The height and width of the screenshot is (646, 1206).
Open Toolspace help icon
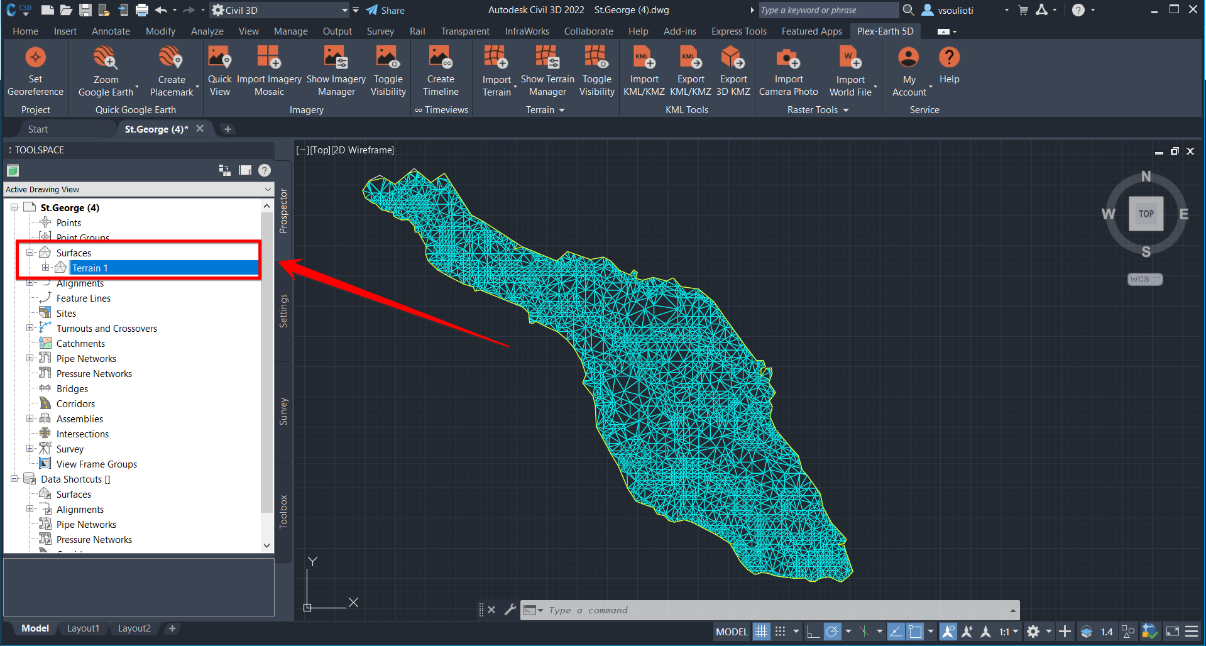coord(265,170)
